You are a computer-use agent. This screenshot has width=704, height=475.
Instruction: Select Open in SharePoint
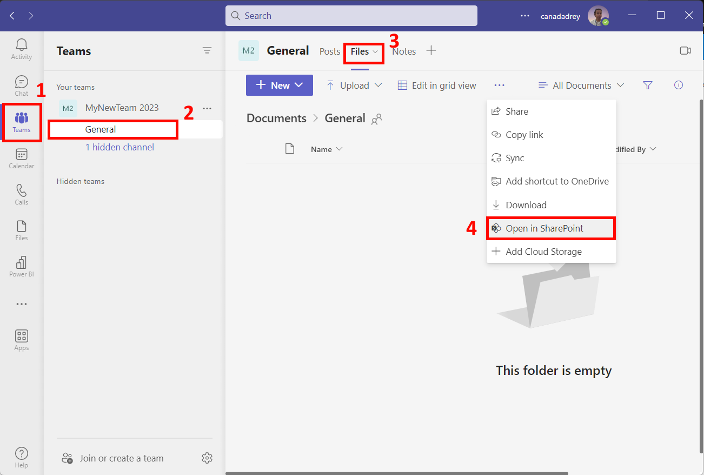point(552,228)
